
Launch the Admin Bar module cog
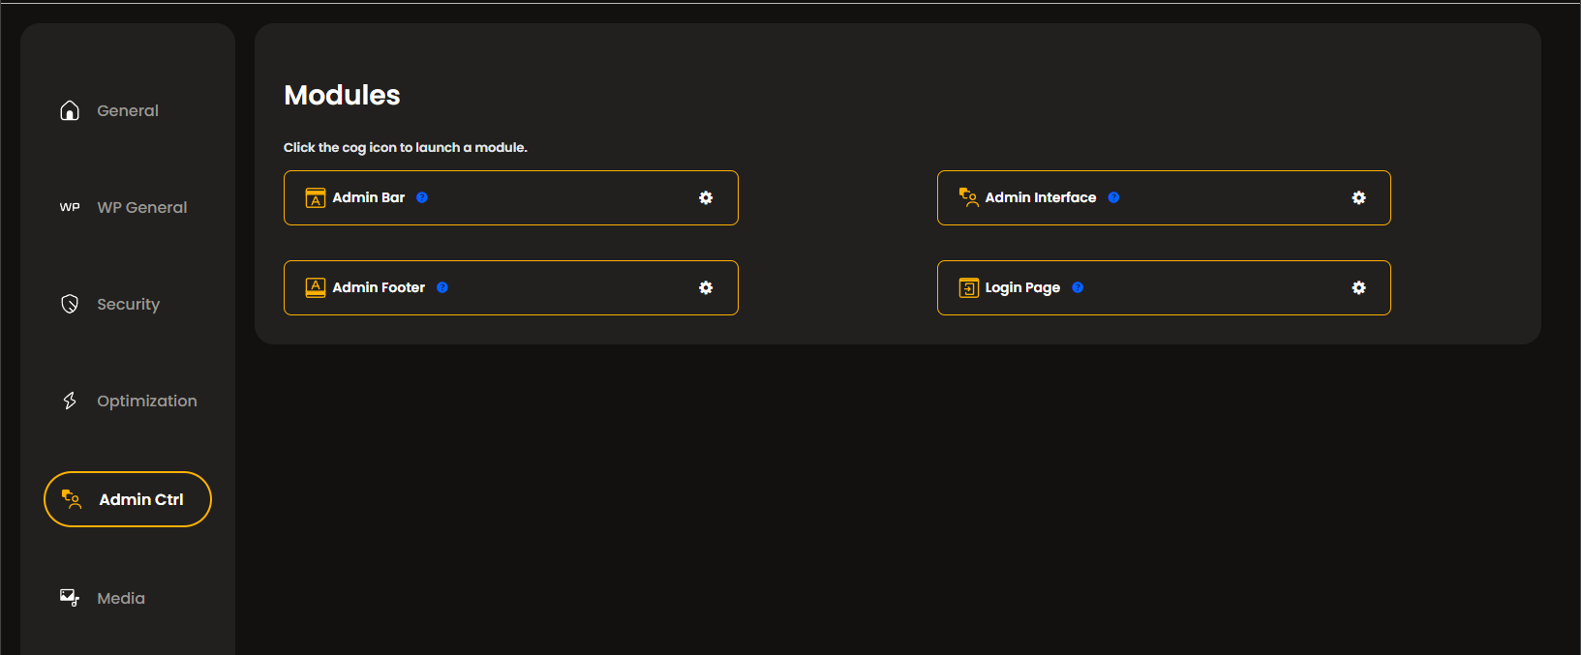[x=706, y=197]
